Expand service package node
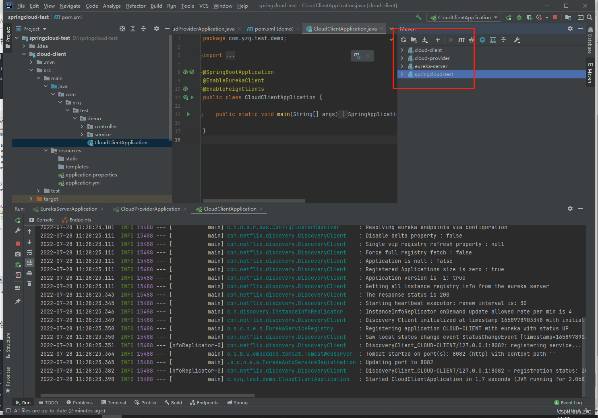The height and width of the screenshot is (418, 598). pyautogui.click(x=82, y=135)
